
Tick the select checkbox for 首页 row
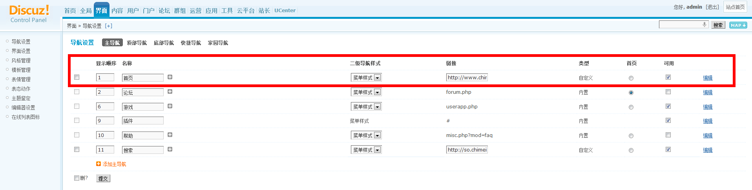(x=77, y=77)
